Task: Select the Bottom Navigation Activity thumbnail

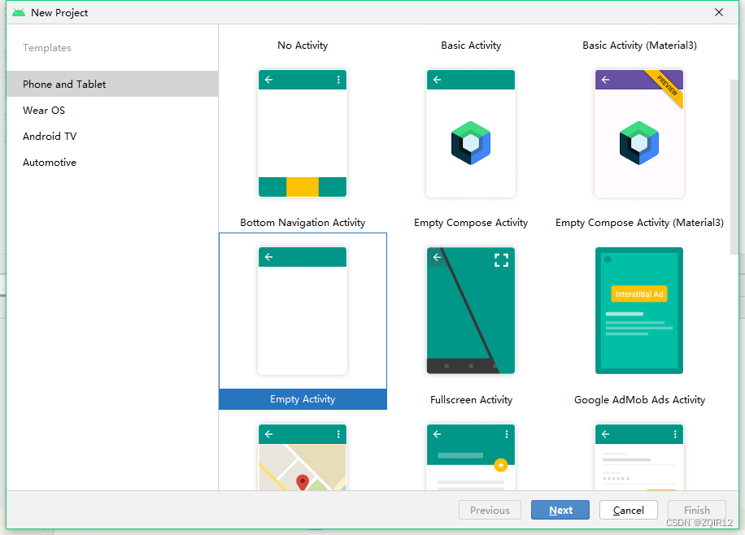Action: [303, 133]
